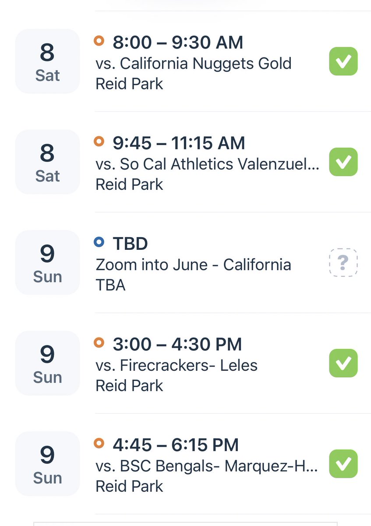
Task: Tap the 4:45 – 6:15 PM time heading
Action: [x=176, y=445]
